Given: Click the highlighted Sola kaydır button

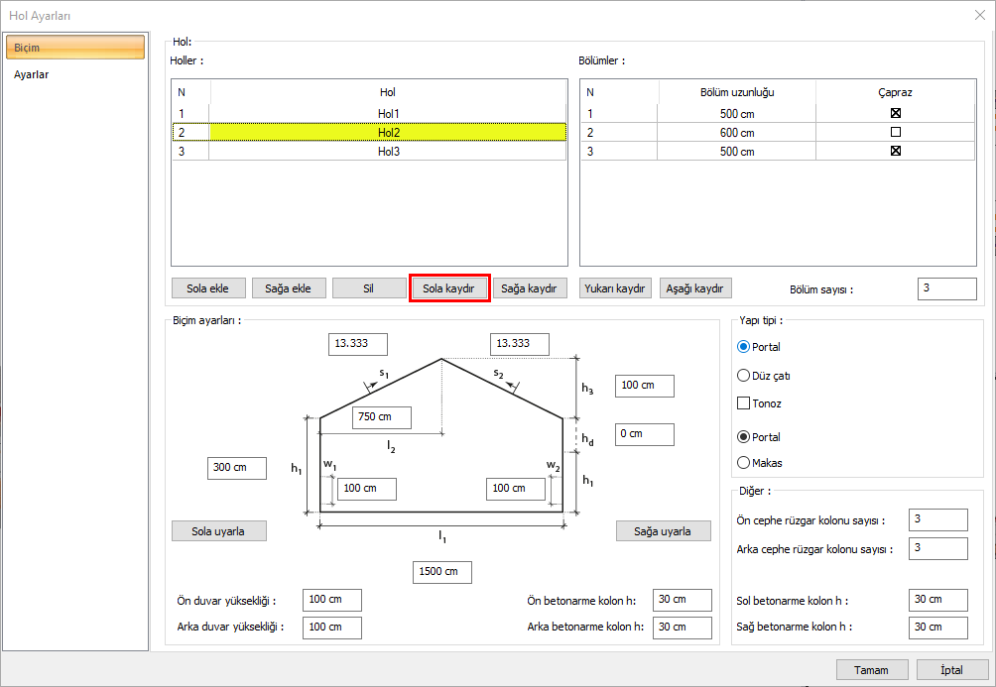Looking at the screenshot, I should [448, 288].
